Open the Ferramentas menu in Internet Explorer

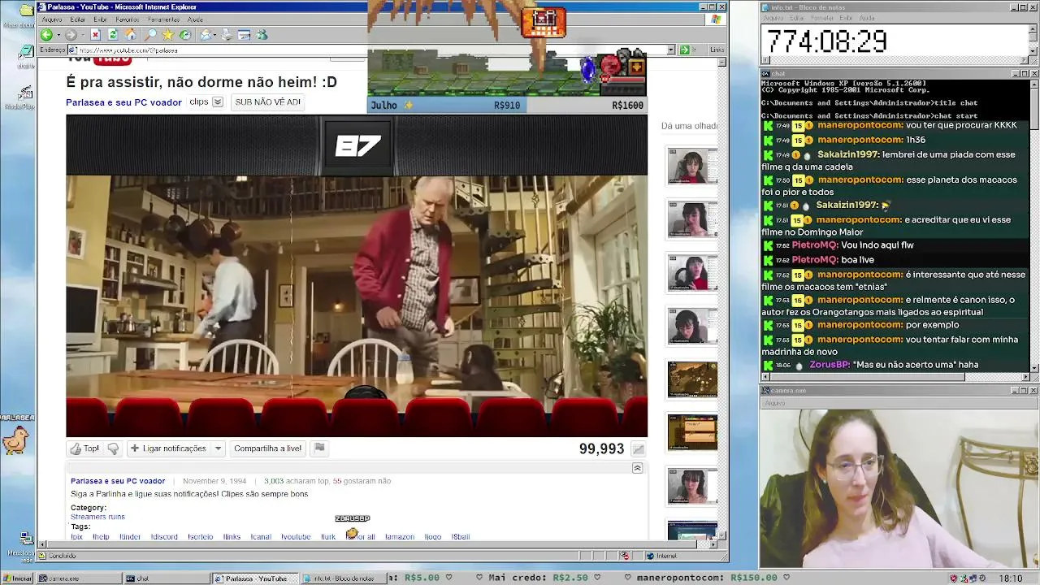click(x=164, y=19)
